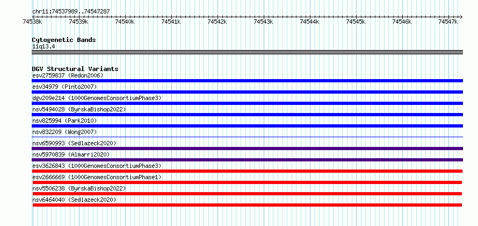Click the DGV Structural Variants track title
Viewport: 478px width, 226px height.
pos(75,69)
